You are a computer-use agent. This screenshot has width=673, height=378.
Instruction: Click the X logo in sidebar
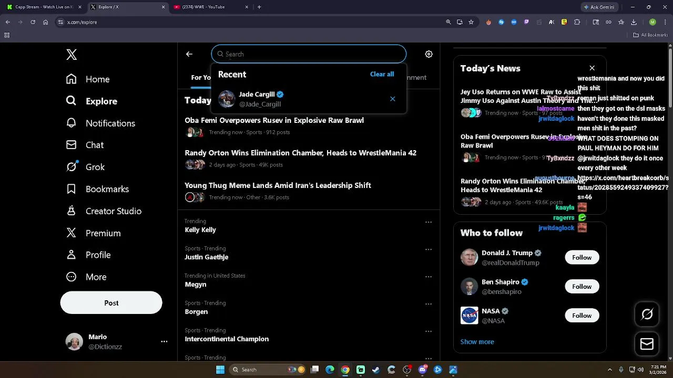tap(72, 55)
